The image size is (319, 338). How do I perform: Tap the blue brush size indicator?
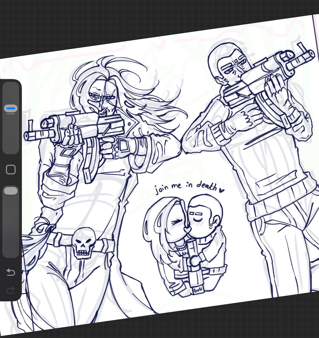[10, 108]
